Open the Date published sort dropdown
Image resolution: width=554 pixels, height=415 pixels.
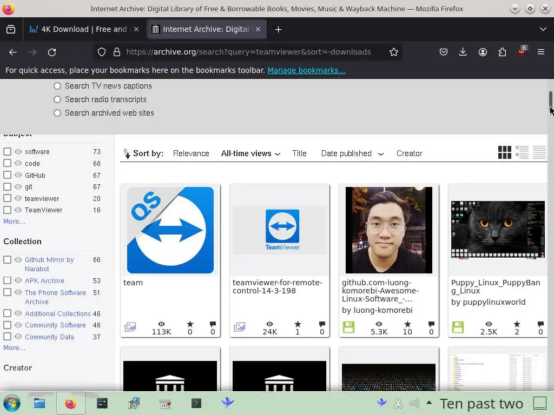click(352, 153)
